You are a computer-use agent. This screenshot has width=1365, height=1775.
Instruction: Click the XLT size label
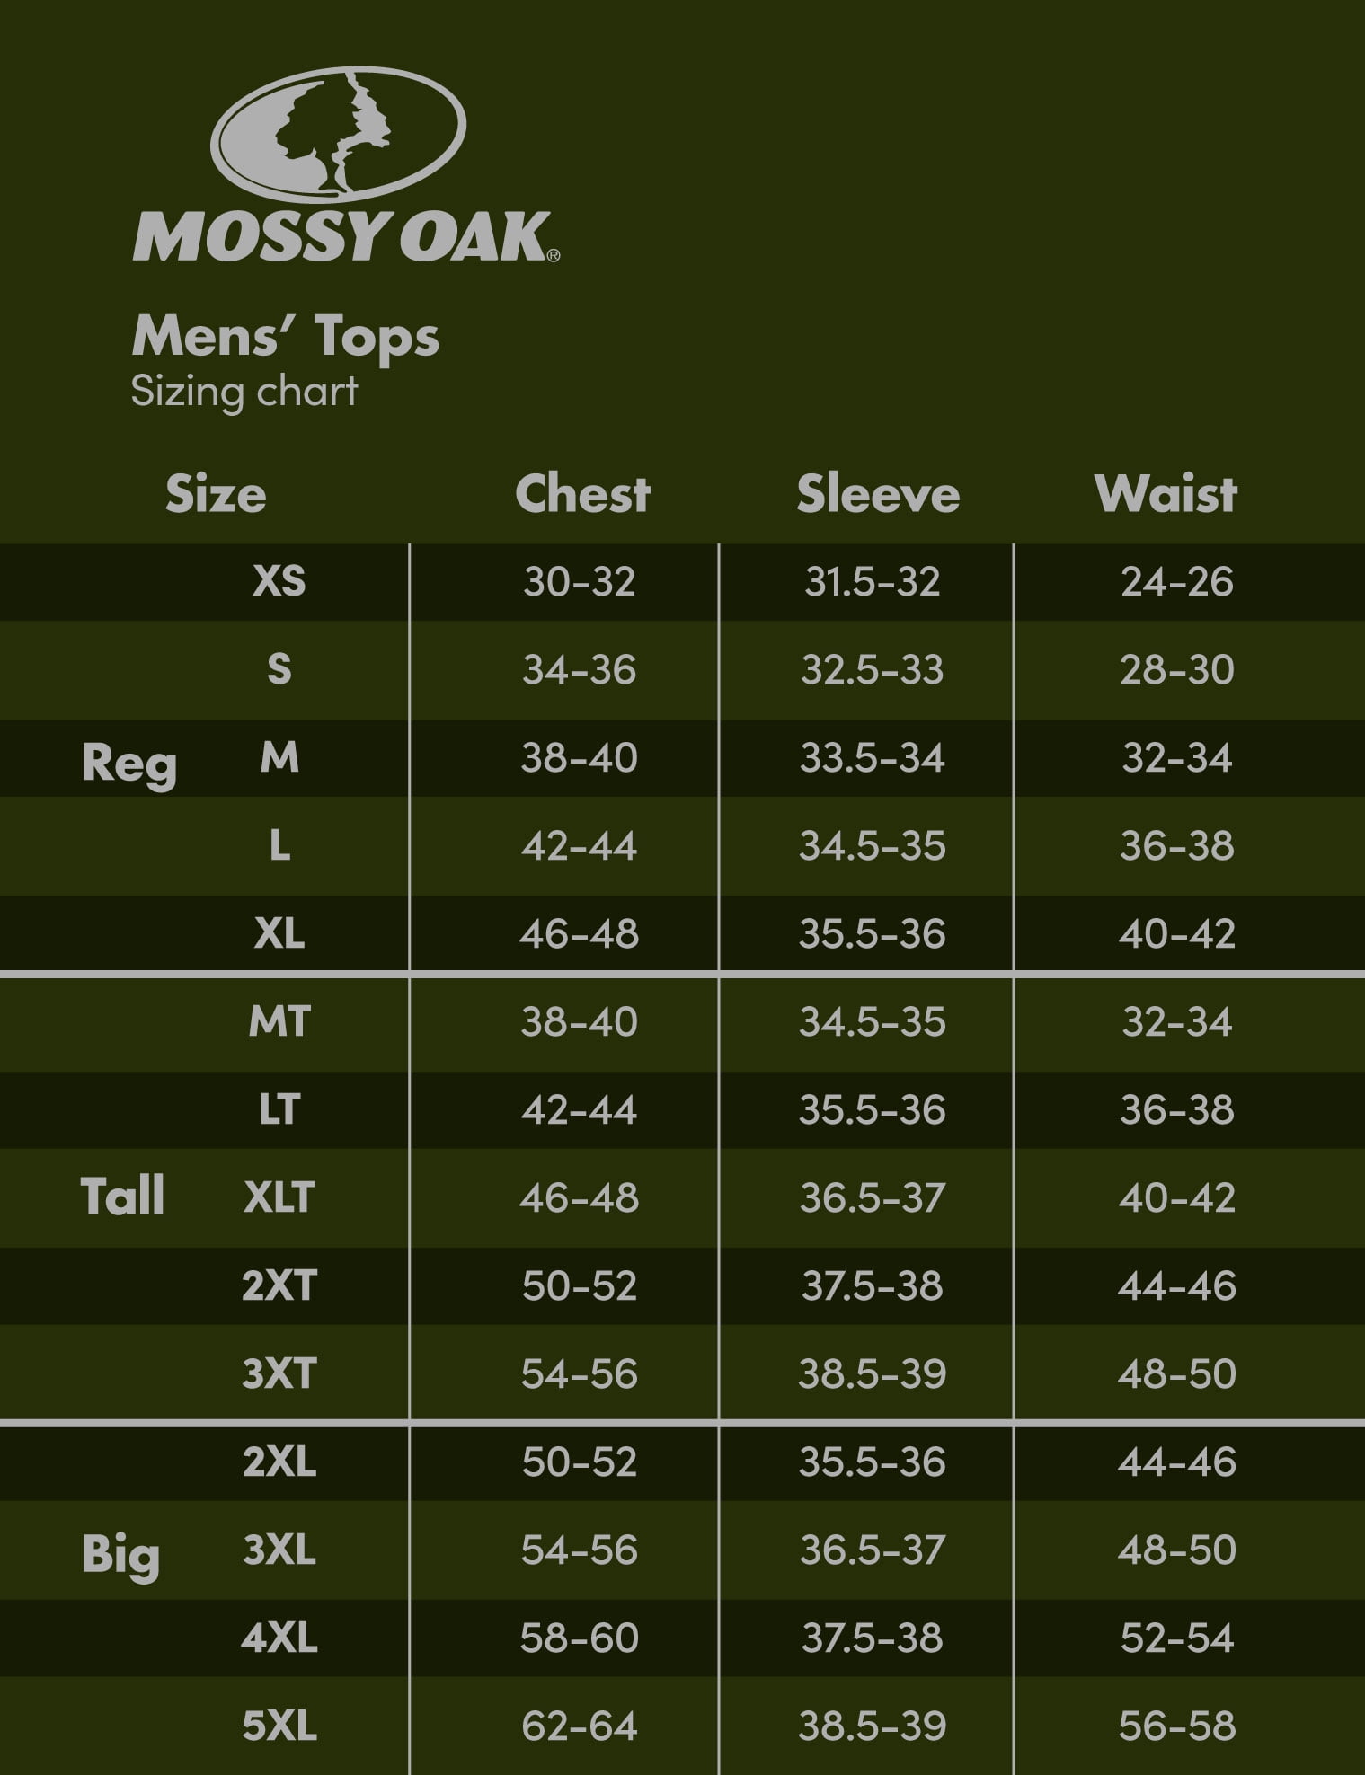point(279,1197)
